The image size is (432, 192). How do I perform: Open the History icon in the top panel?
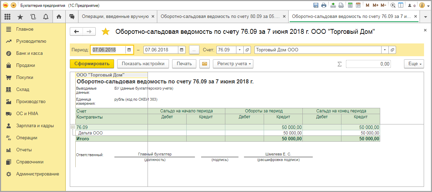coord(33,16)
